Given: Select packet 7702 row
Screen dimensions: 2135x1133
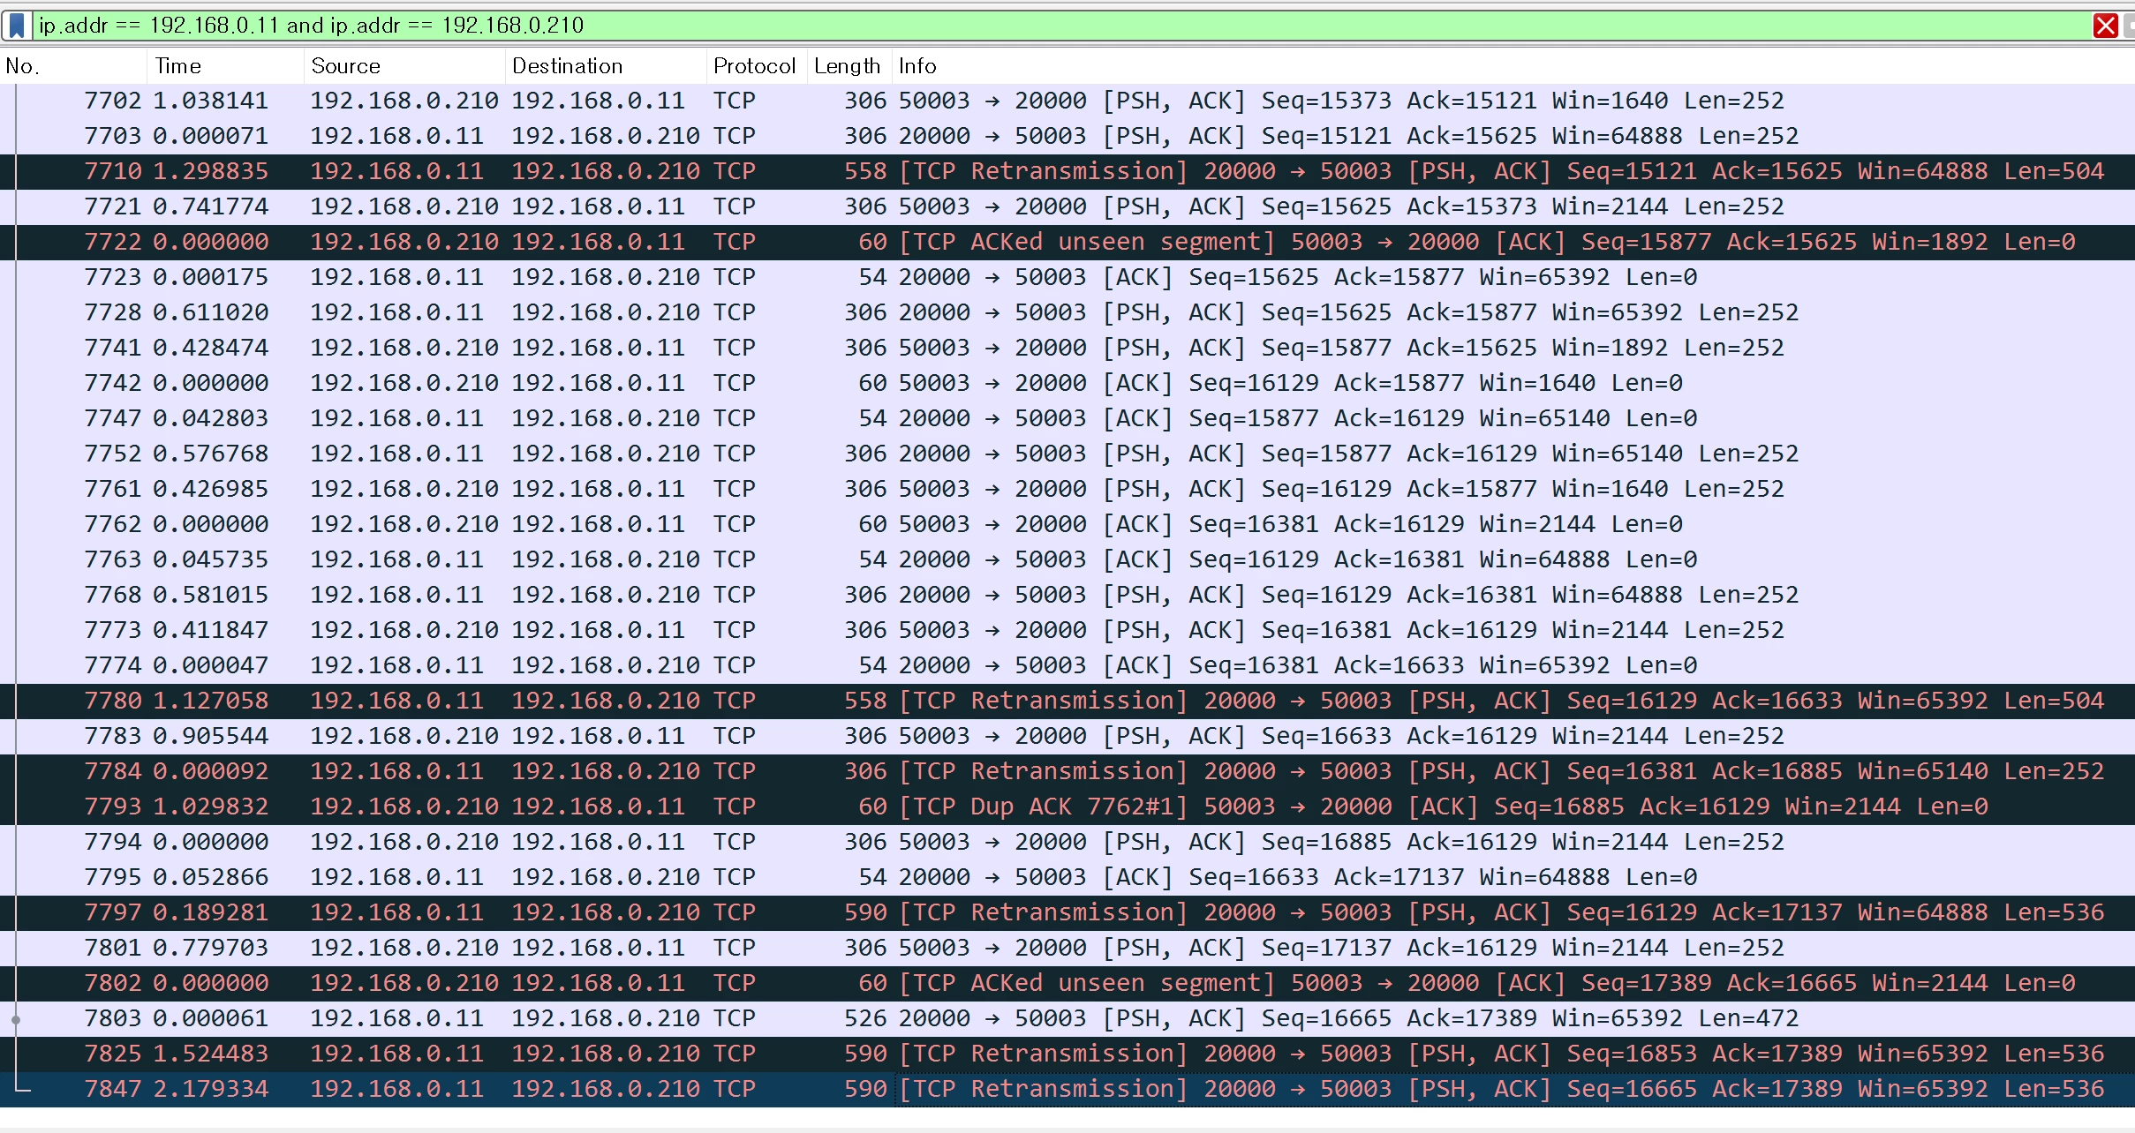Looking at the screenshot, I should click(1067, 101).
